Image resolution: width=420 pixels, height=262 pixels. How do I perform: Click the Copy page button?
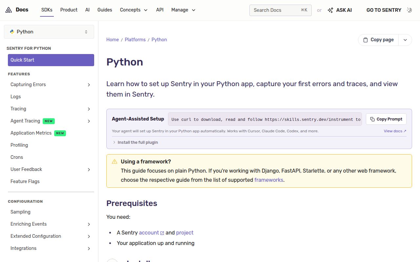click(x=378, y=40)
